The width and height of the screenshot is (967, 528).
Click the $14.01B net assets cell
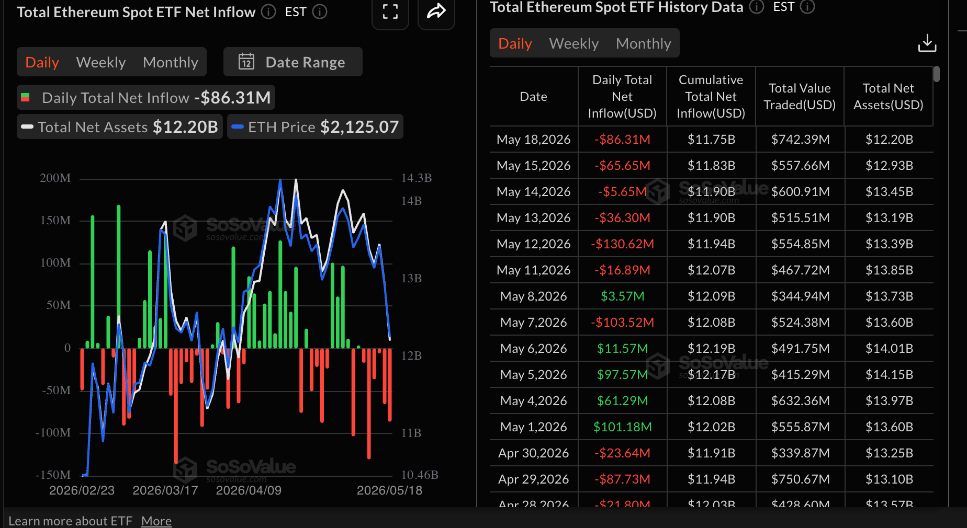pyautogui.click(x=889, y=348)
